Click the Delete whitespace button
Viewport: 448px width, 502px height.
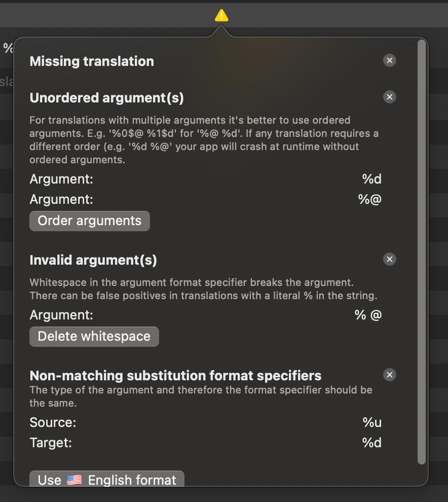[x=94, y=336]
